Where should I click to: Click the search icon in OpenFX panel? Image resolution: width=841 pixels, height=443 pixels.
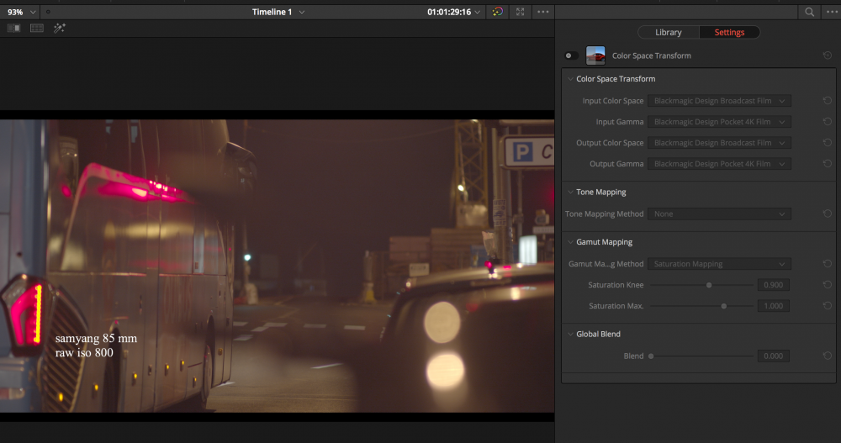(x=809, y=12)
